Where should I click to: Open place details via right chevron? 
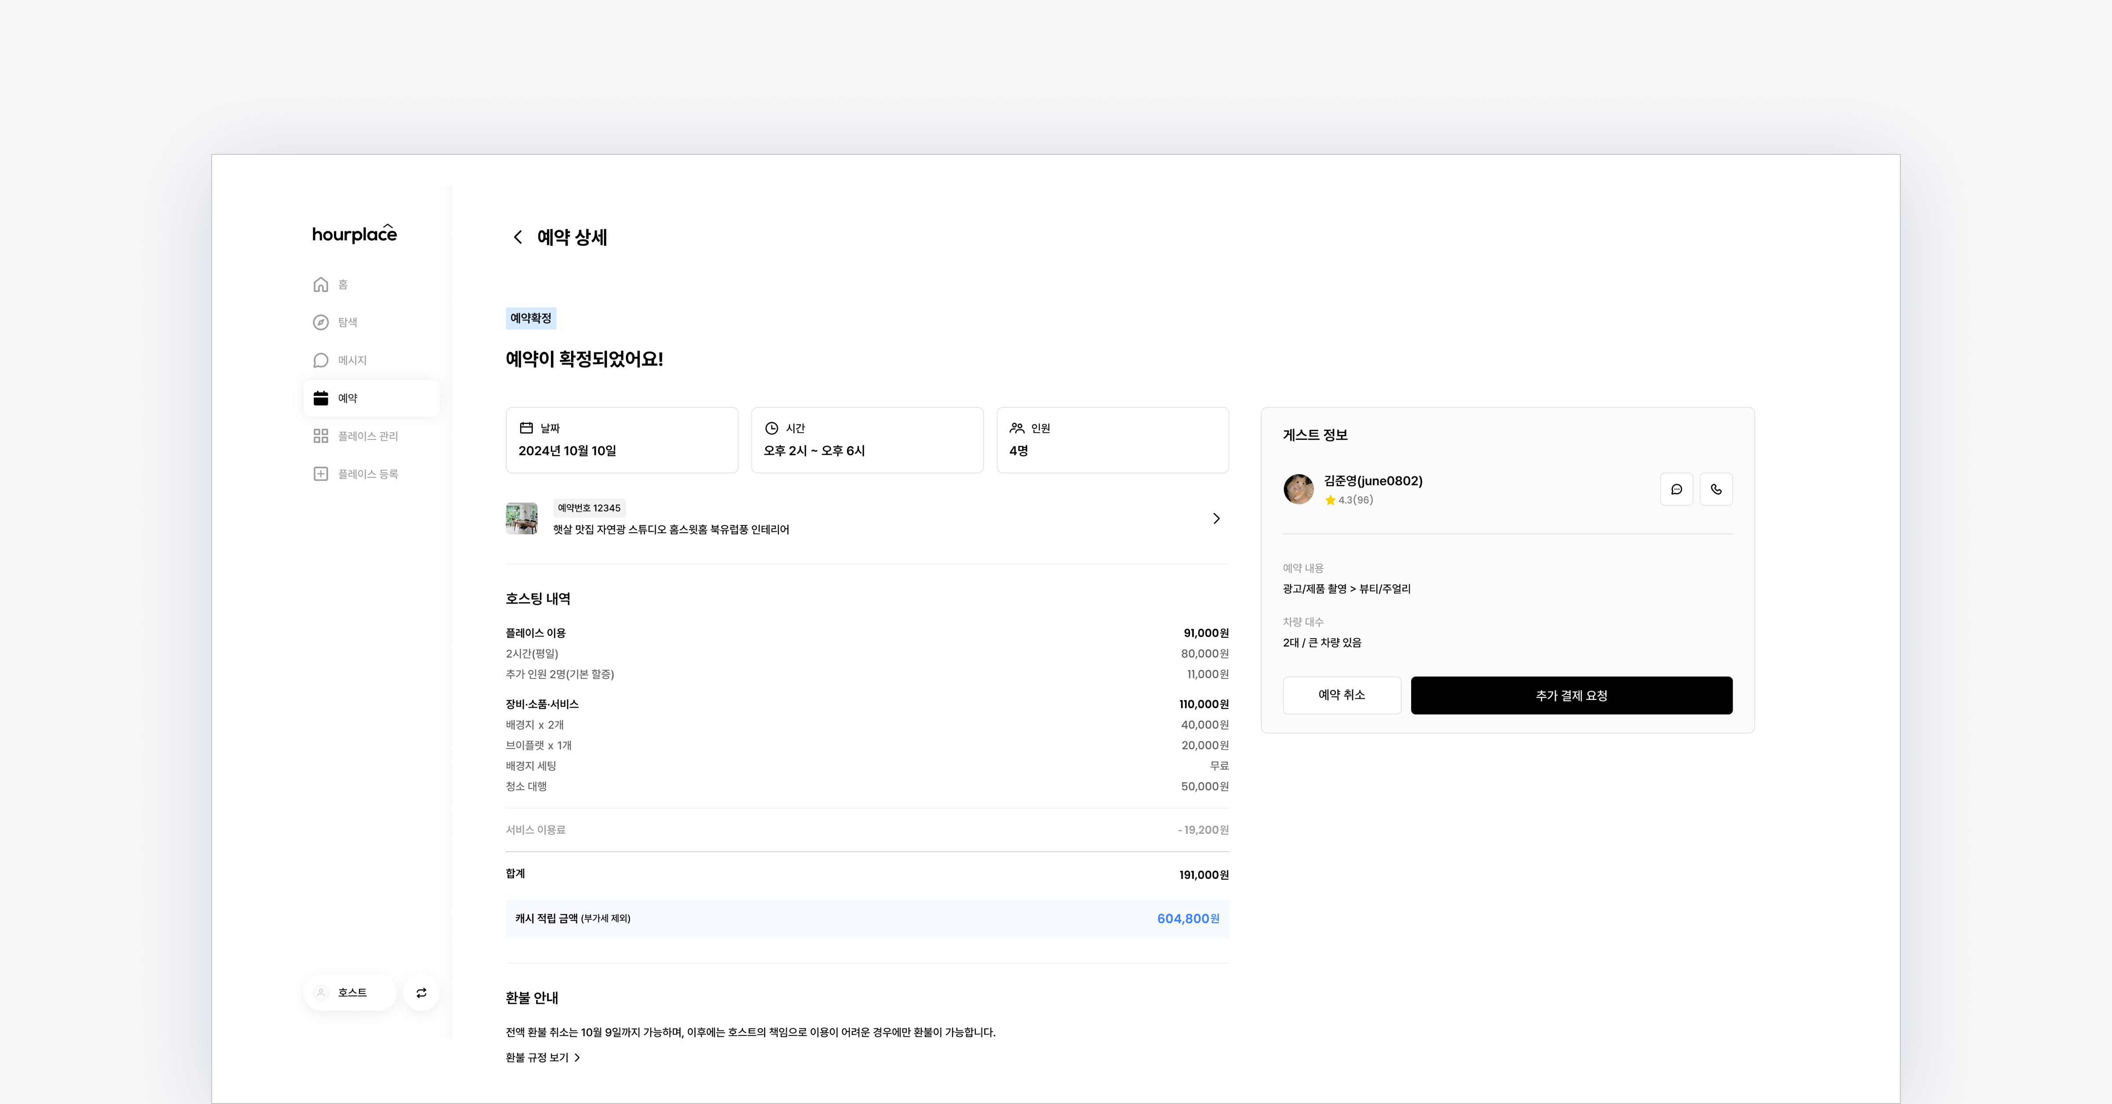click(1216, 518)
